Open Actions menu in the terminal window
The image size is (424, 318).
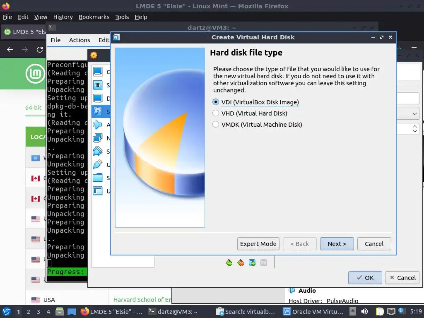(x=79, y=40)
